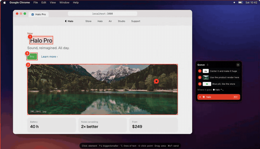Screen dimensions: 260x149
Task: Open the Help menu
Action: coord(76,2)
